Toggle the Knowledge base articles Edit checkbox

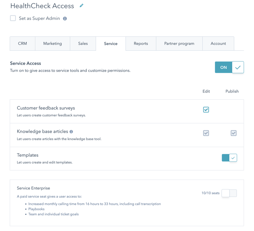[206, 133]
